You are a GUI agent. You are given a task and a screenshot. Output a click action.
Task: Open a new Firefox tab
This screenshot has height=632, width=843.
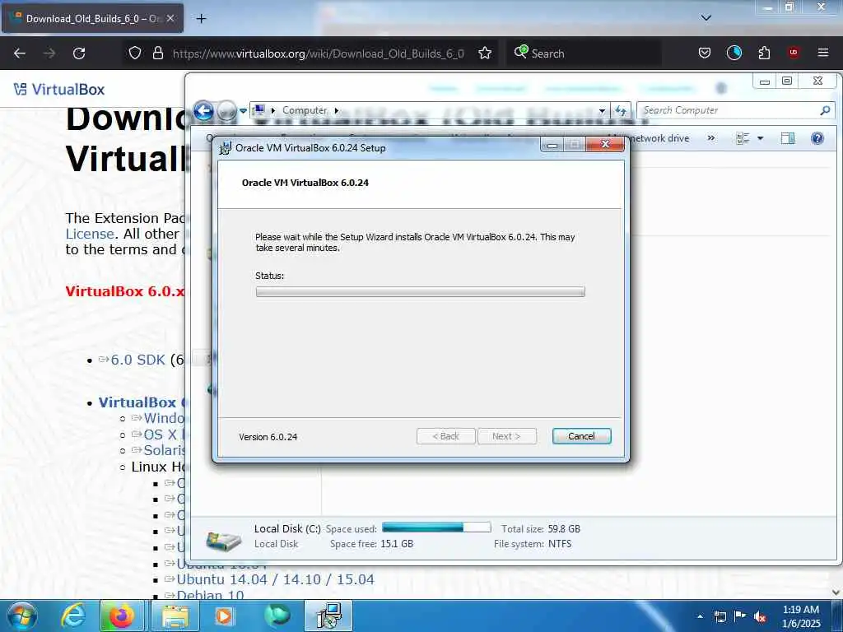[x=201, y=18]
